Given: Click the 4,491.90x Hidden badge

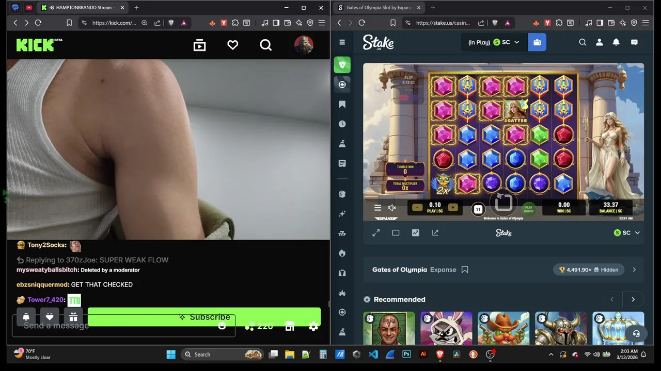Looking at the screenshot, I should tap(589, 269).
